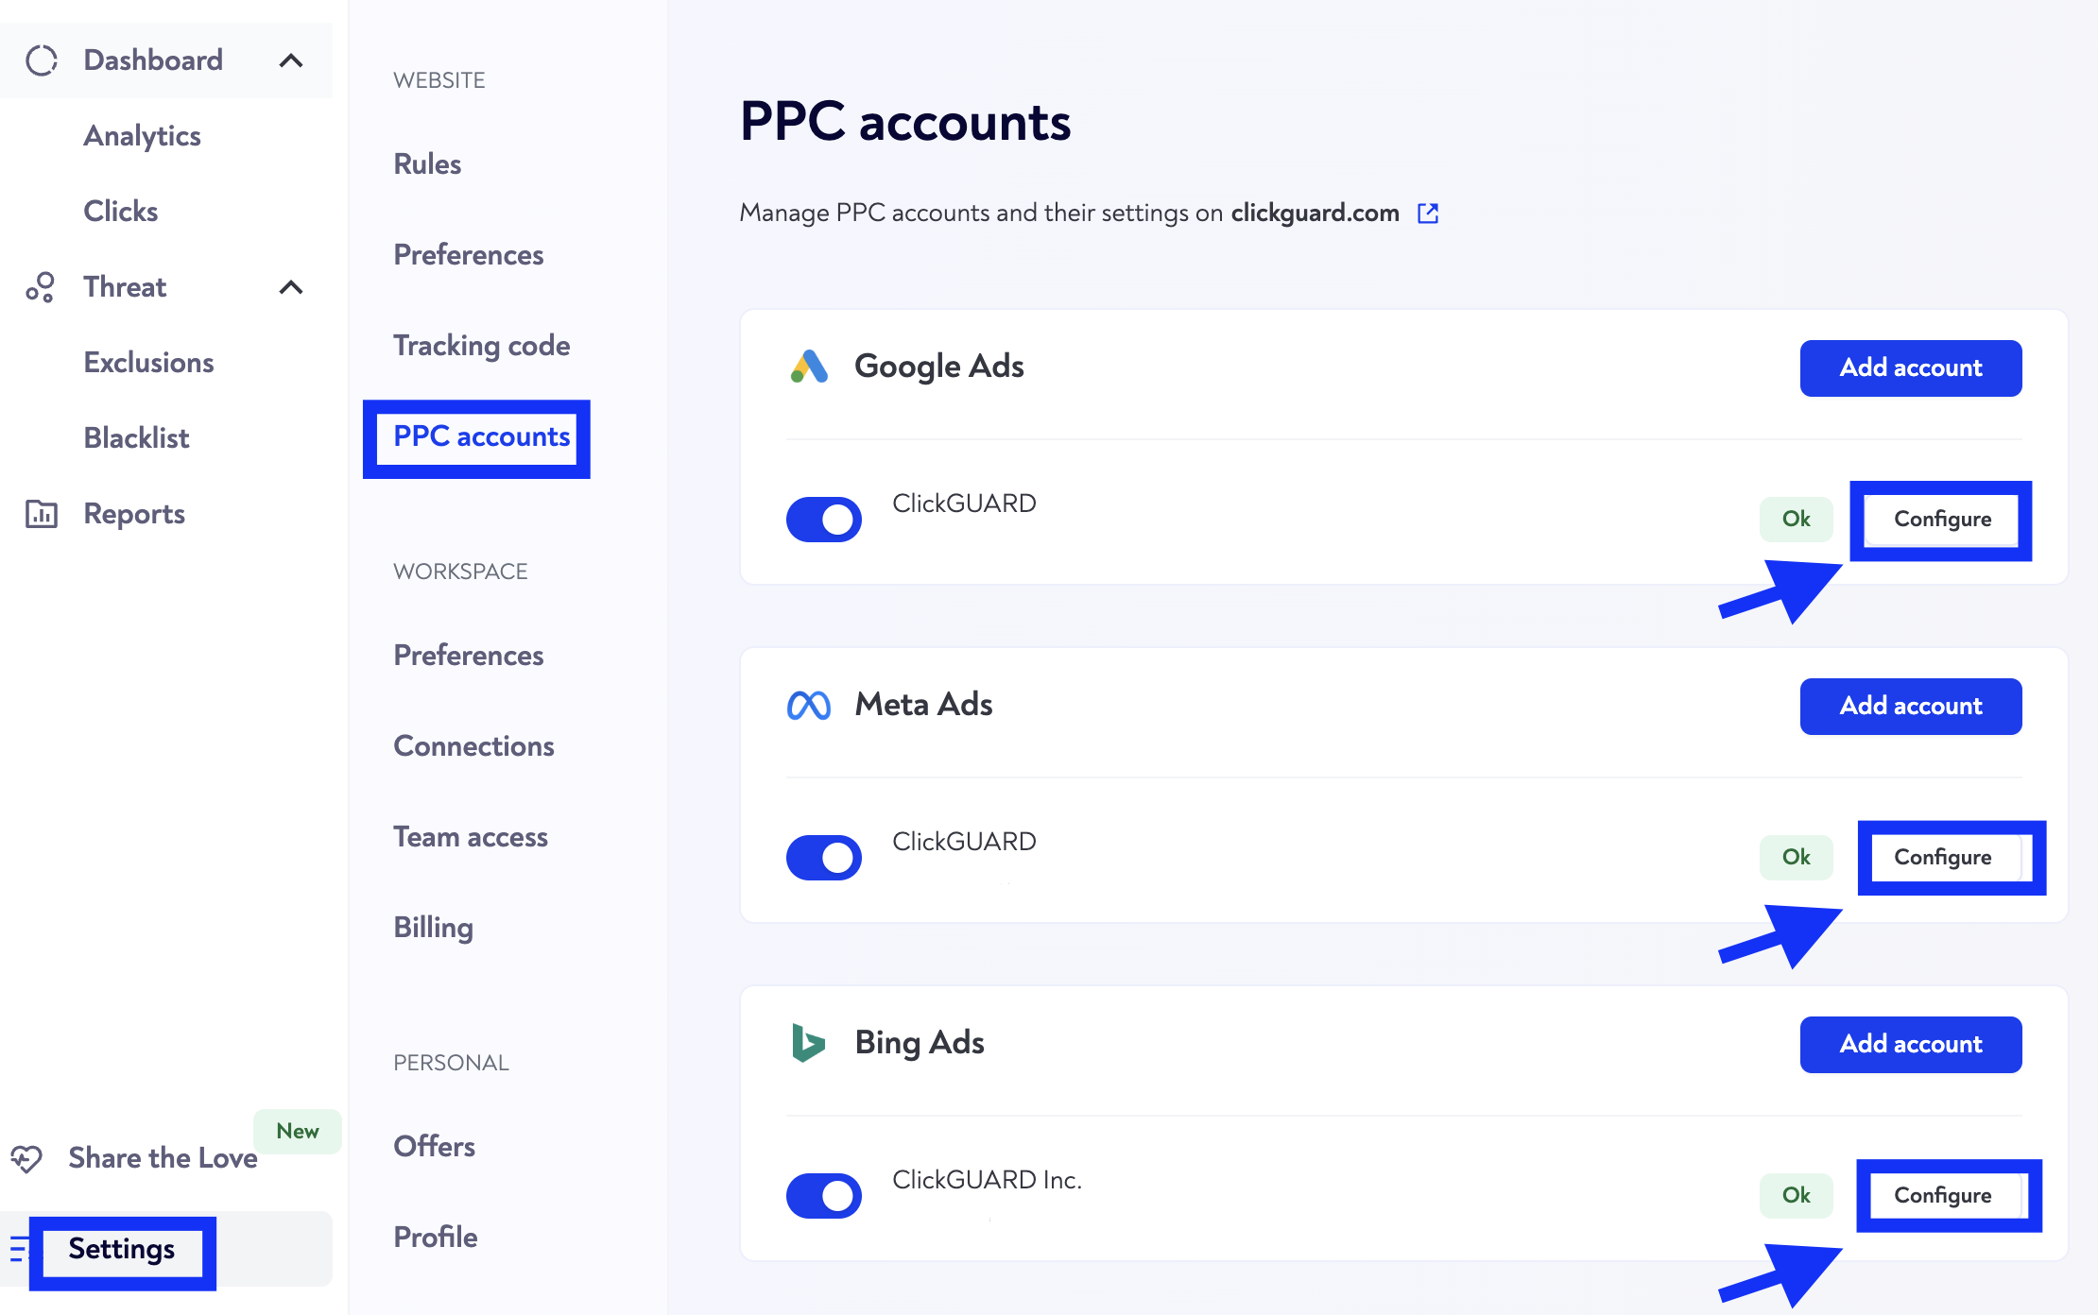2098x1315 pixels.
Task: Configure the Google Ads ClickGUARD account
Action: (1942, 520)
